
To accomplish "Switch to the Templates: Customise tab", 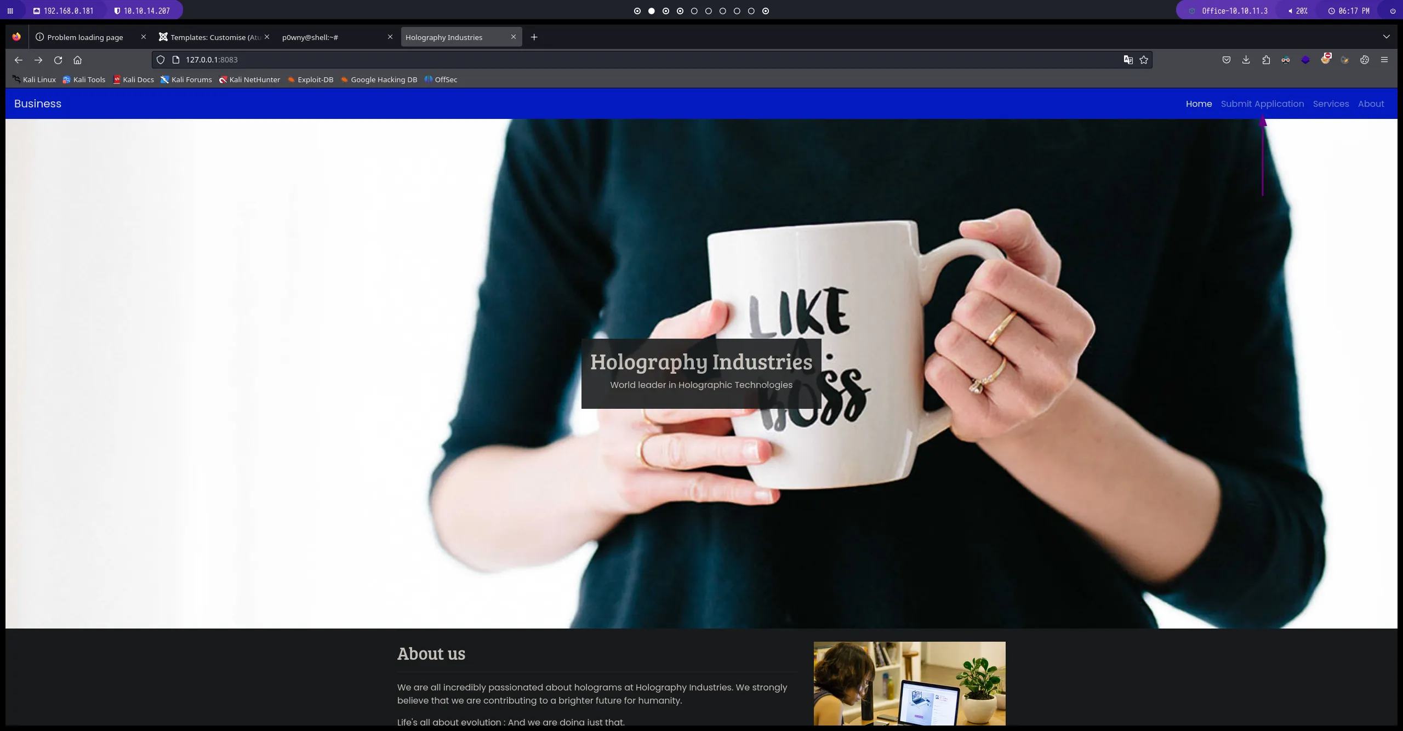I will pos(211,37).
